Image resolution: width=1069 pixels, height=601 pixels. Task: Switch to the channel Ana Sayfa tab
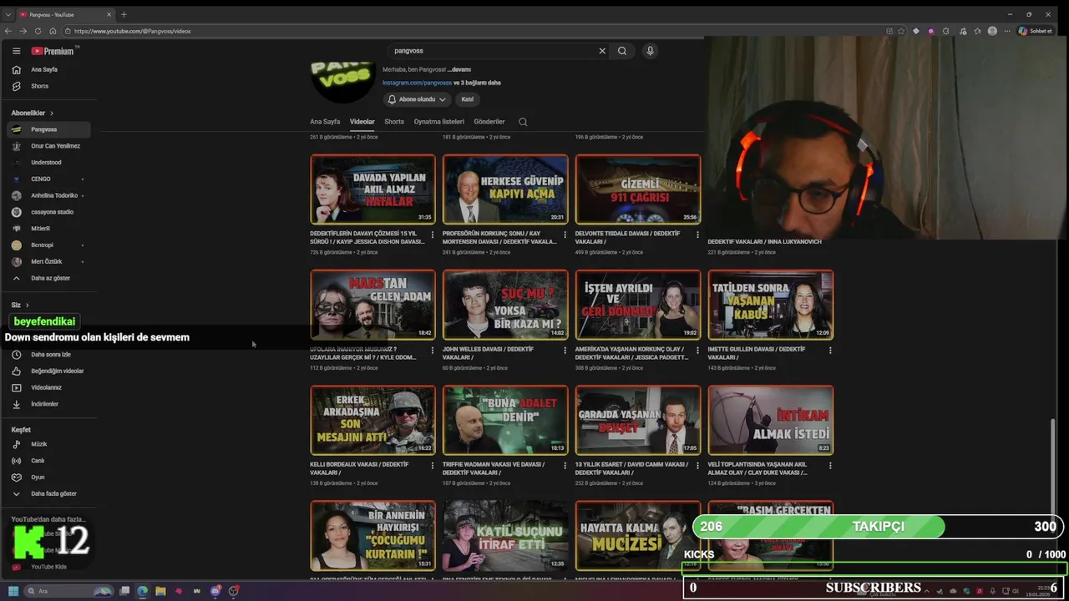click(x=325, y=122)
